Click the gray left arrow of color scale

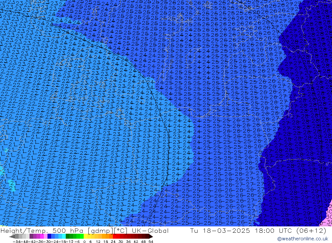[12, 236]
